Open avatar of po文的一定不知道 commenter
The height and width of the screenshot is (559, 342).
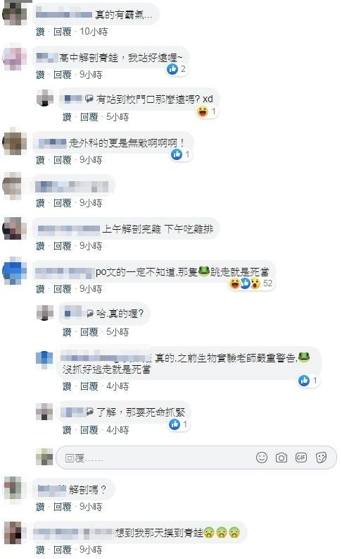tap(15, 271)
